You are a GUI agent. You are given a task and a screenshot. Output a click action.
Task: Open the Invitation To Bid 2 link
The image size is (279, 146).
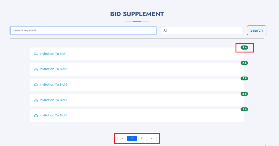tap(53, 100)
